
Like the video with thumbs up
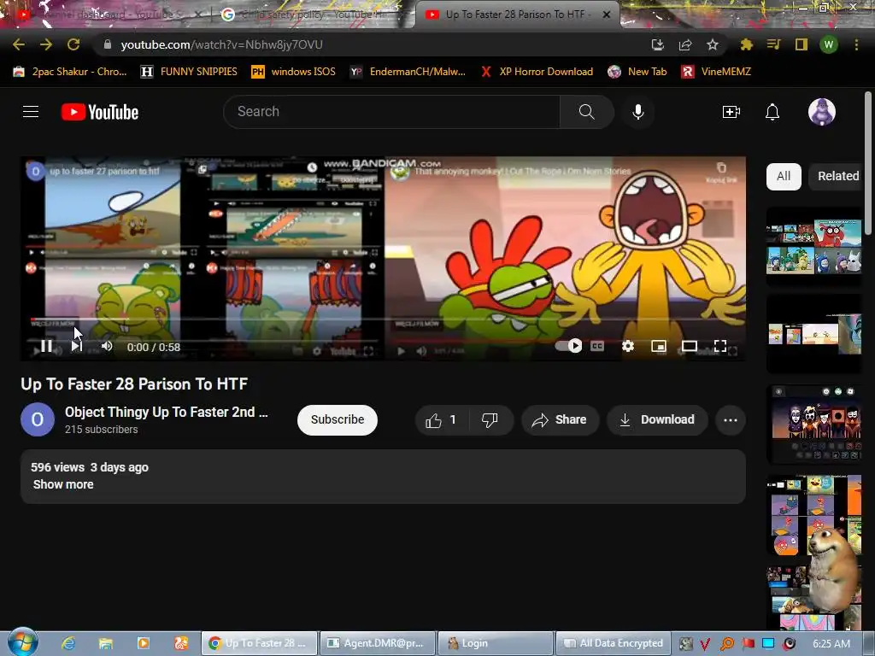point(442,420)
